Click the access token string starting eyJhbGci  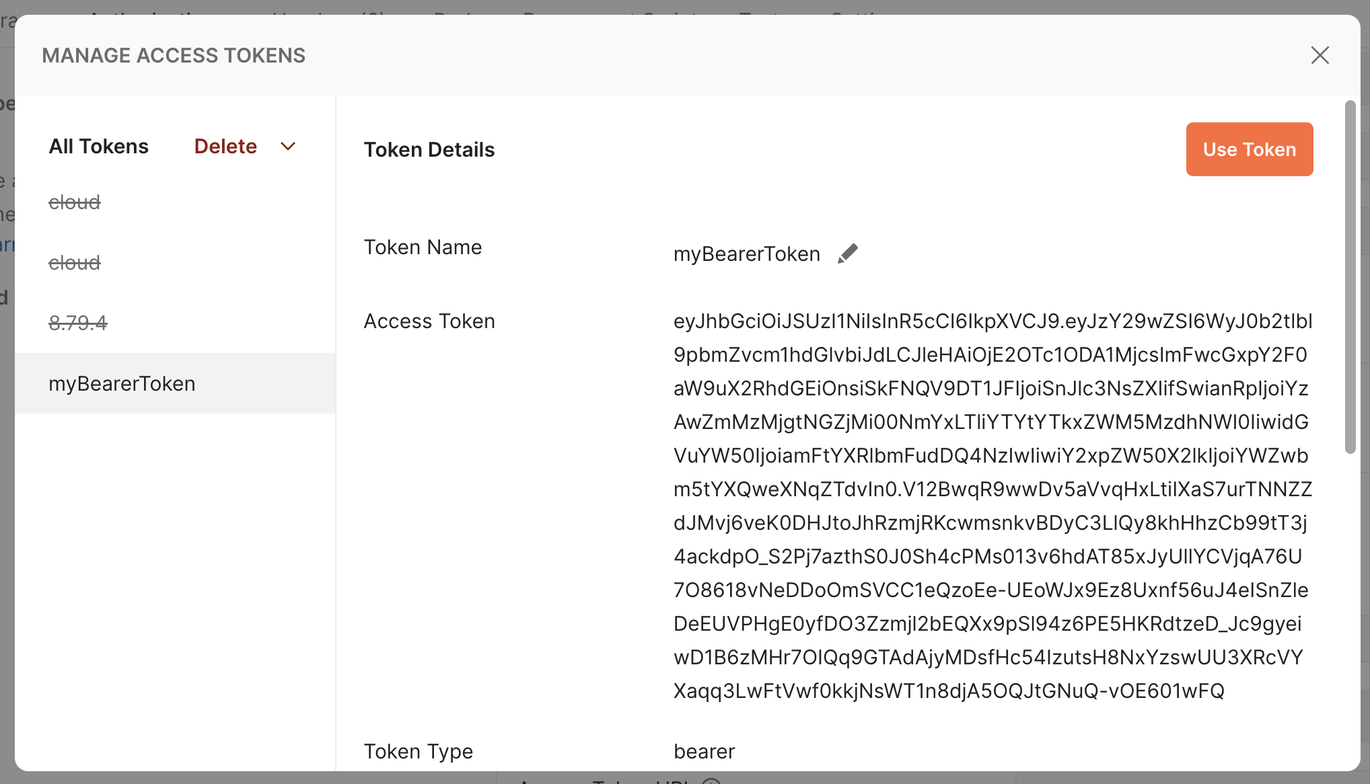[993, 321]
